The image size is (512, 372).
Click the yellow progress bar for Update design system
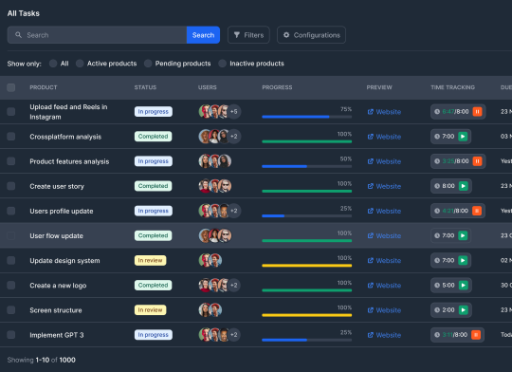click(307, 266)
